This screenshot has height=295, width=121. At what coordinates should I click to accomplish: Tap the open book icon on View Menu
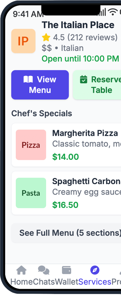click(28, 79)
